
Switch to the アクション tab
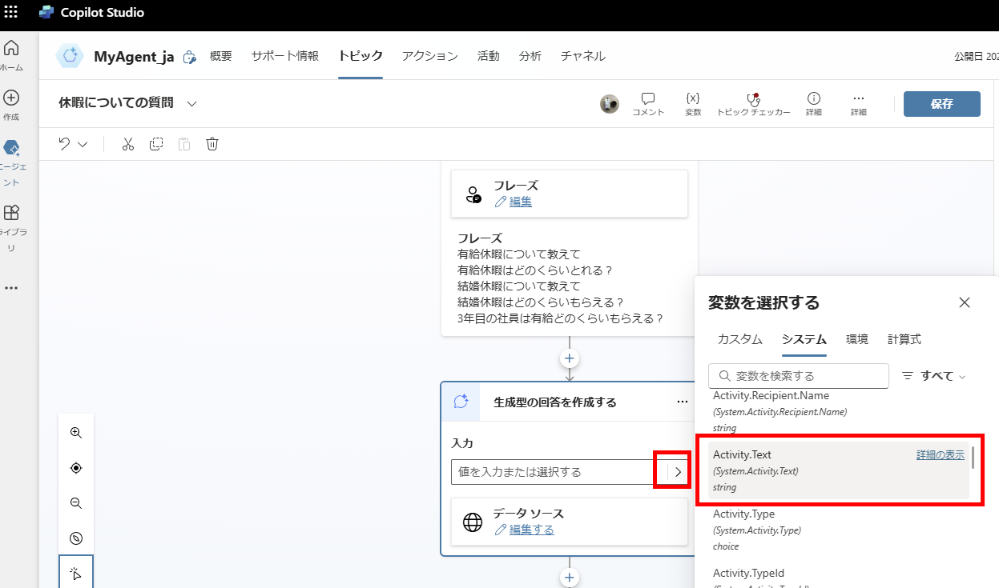429,56
